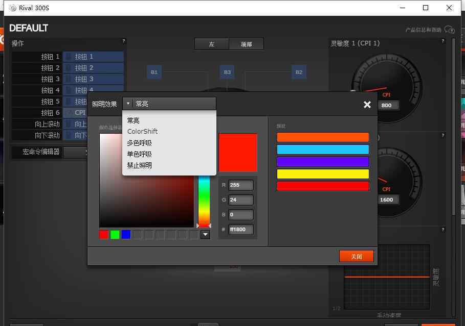This screenshot has width=465, height=326.
Task: Select the green saved swatch
Action: click(x=115, y=235)
